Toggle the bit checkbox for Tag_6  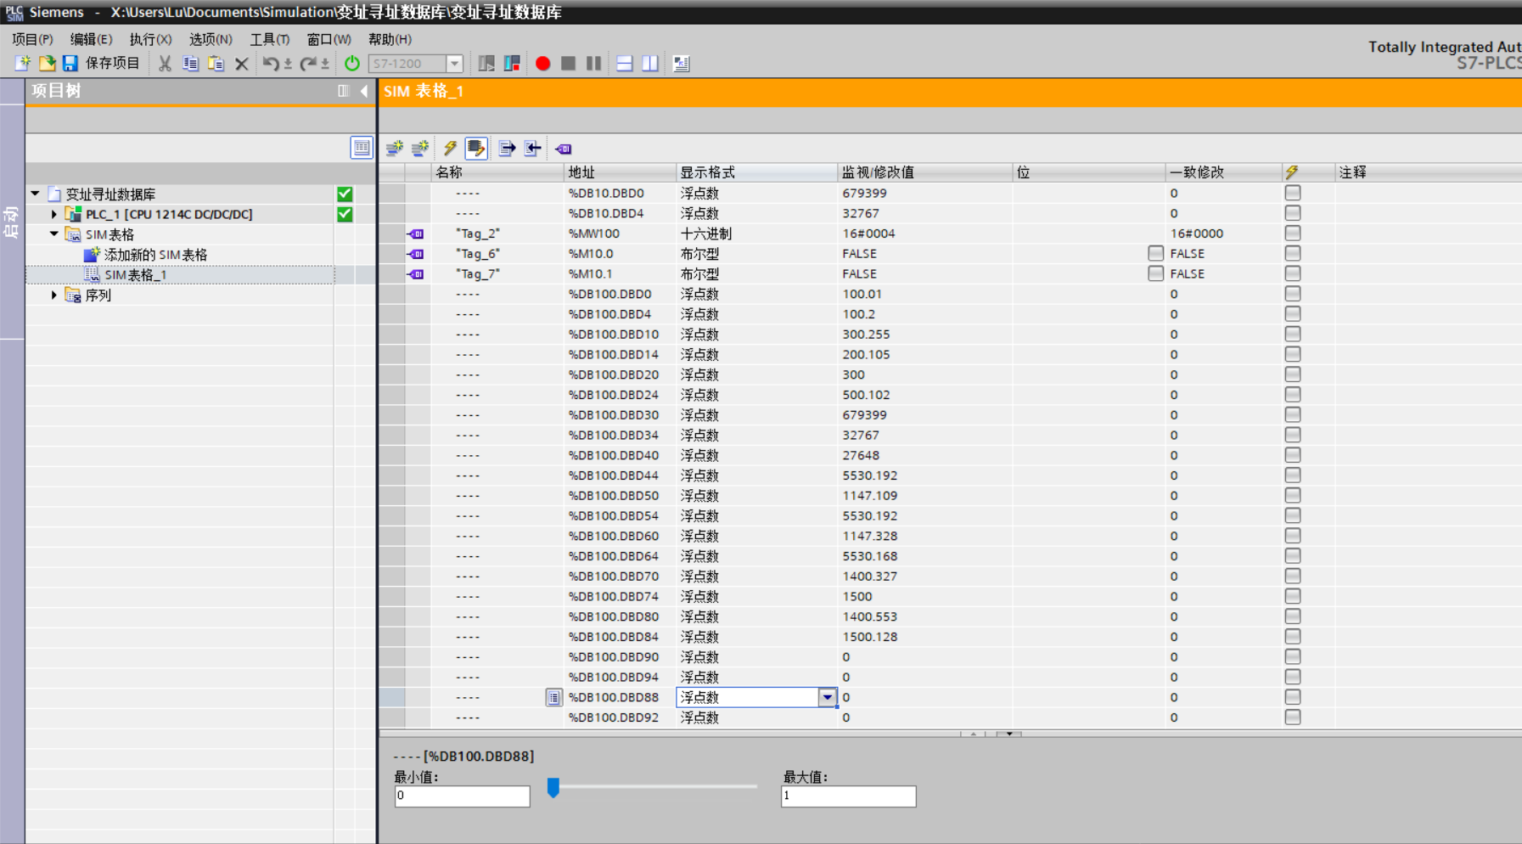1155,253
